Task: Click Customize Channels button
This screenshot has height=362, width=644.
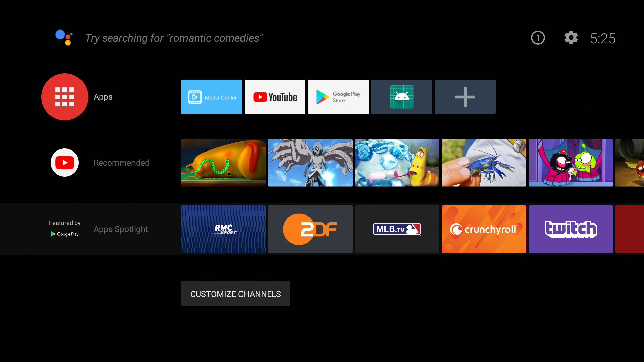Action: 235,294
